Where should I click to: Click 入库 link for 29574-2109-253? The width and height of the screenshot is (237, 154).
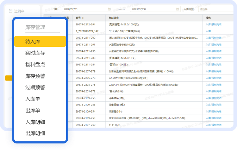coord(208,118)
